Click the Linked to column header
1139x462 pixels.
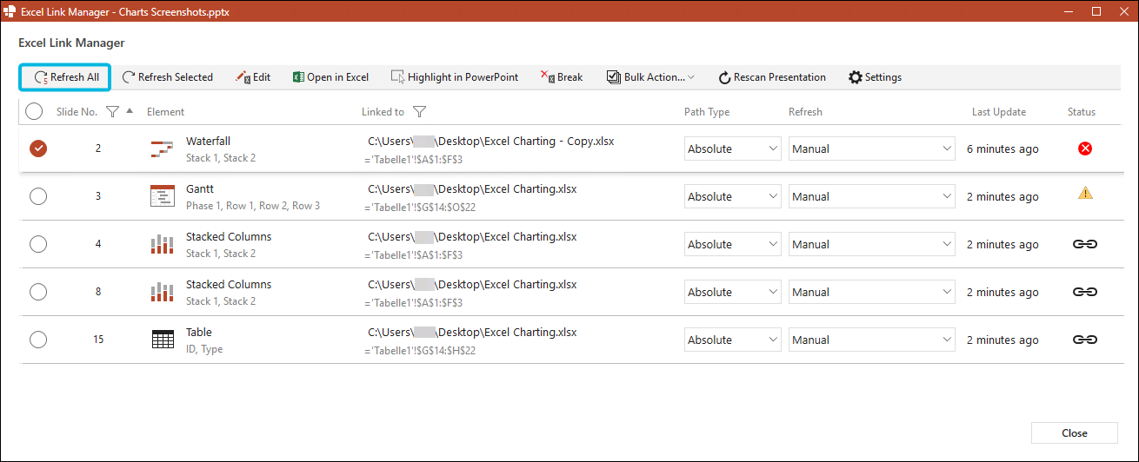coord(383,111)
